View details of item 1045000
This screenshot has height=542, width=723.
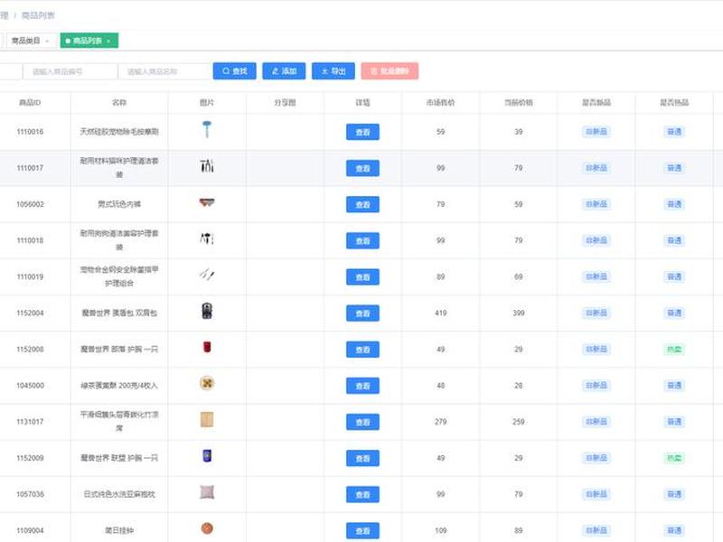(362, 386)
